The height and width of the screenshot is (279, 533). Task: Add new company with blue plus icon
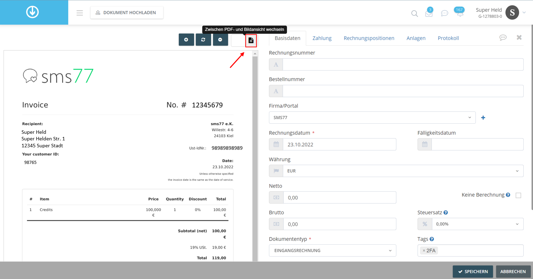(x=483, y=118)
